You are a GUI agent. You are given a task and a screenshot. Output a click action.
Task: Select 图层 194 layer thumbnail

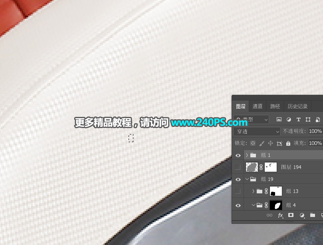[x=252, y=167]
